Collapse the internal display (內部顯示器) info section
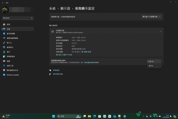The image size is (178, 119). pos(161,31)
